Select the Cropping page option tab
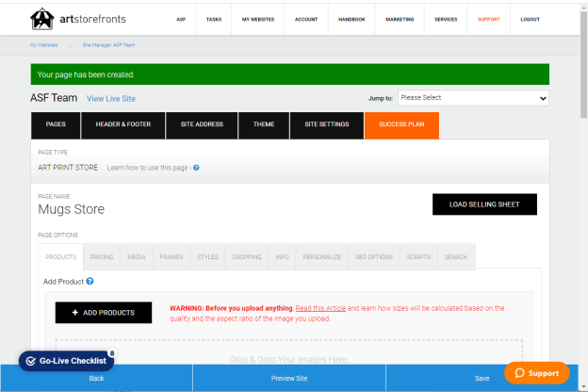 247,257
